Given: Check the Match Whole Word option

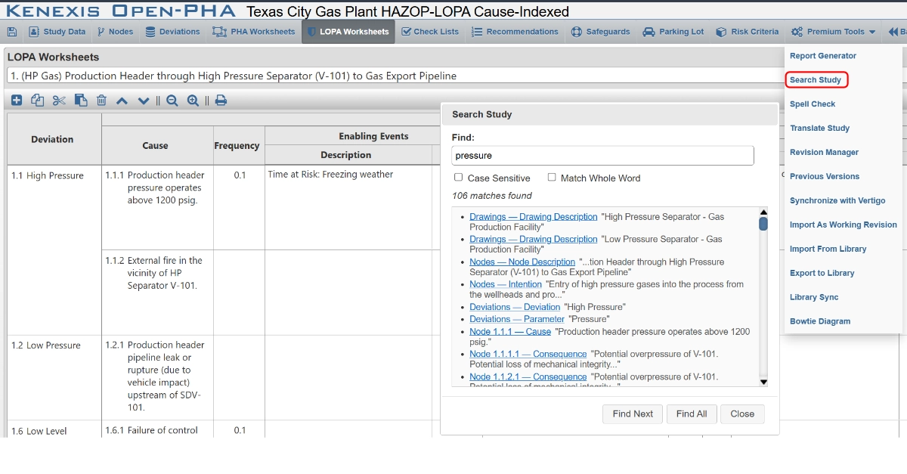Looking at the screenshot, I should pos(553,178).
